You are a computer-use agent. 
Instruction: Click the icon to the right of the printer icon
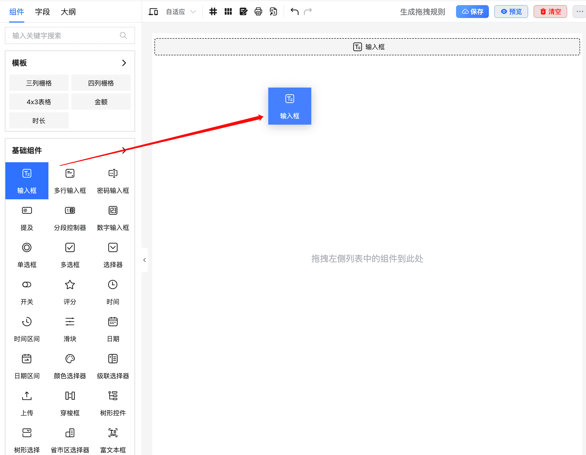(273, 12)
